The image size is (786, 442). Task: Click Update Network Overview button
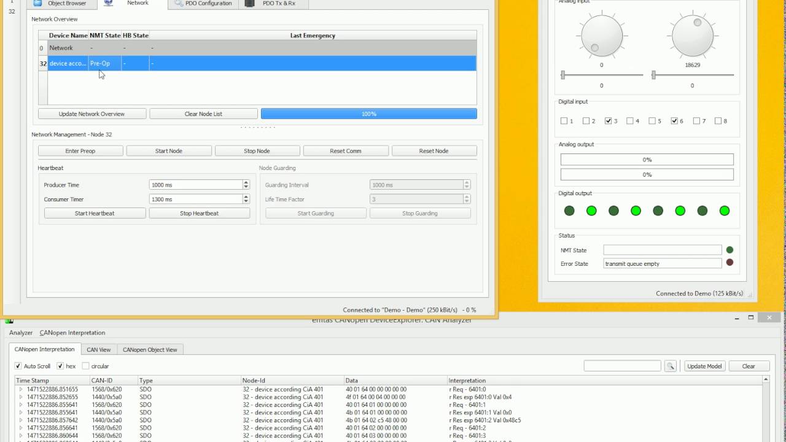tap(92, 114)
